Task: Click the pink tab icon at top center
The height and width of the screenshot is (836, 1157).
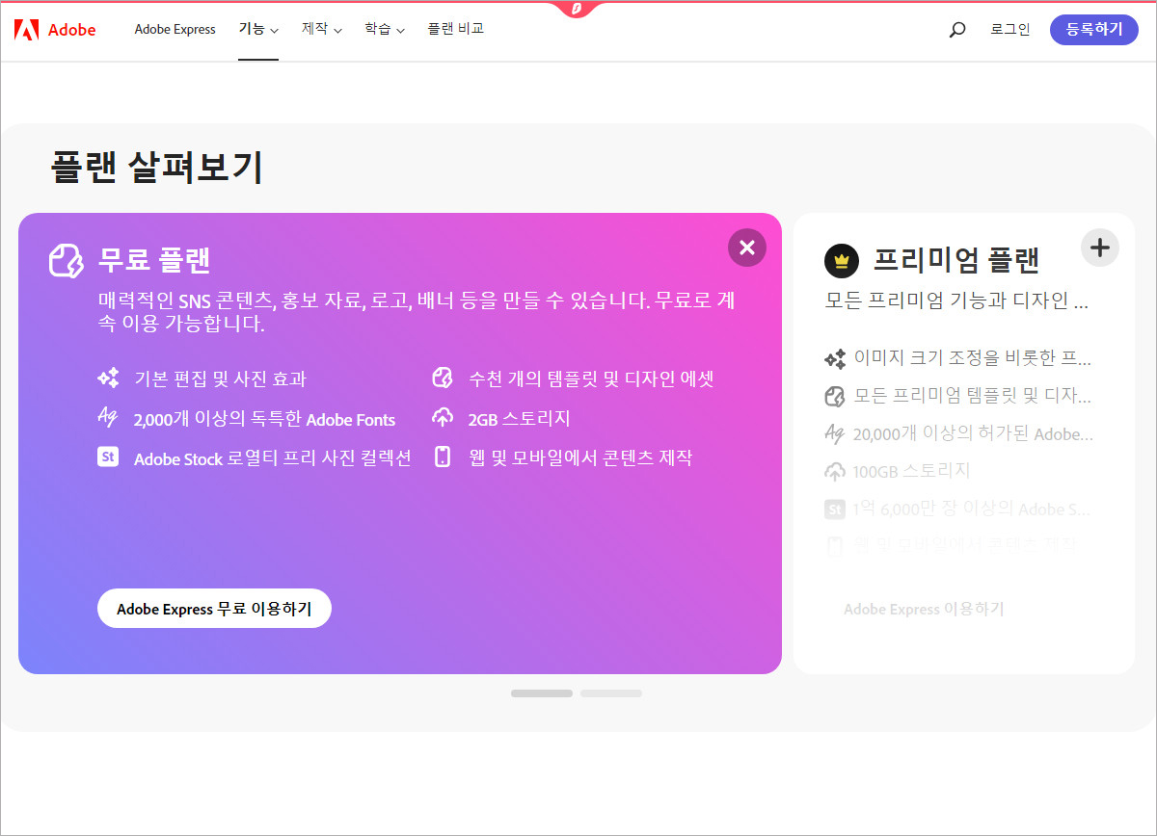Action: (x=576, y=9)
